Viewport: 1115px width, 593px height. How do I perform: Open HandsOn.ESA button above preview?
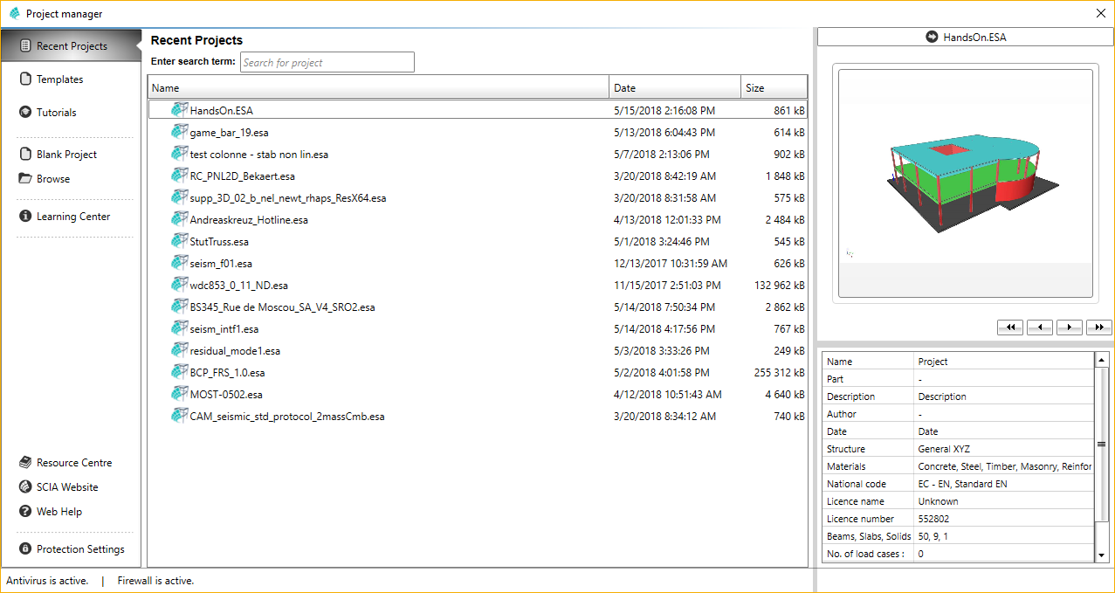tap(965, 37)
